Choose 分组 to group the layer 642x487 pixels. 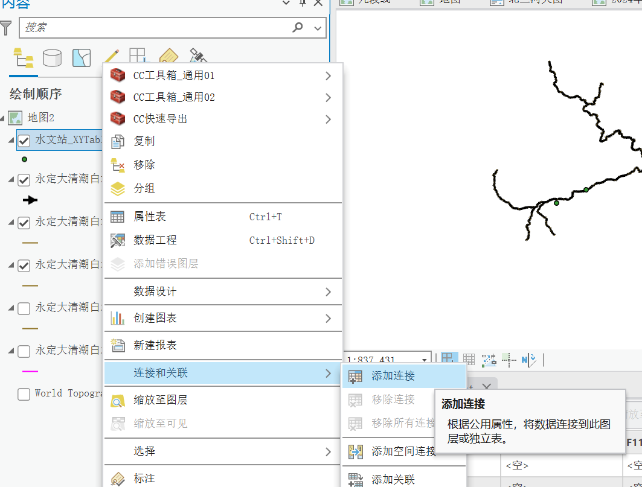[223, 188]
